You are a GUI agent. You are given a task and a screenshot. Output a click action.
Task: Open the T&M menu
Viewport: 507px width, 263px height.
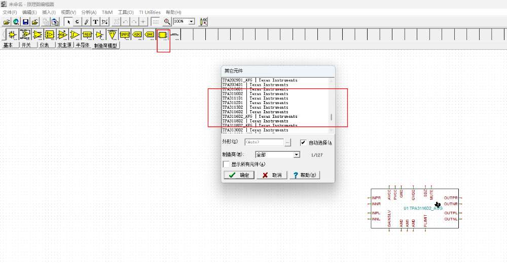107,12
